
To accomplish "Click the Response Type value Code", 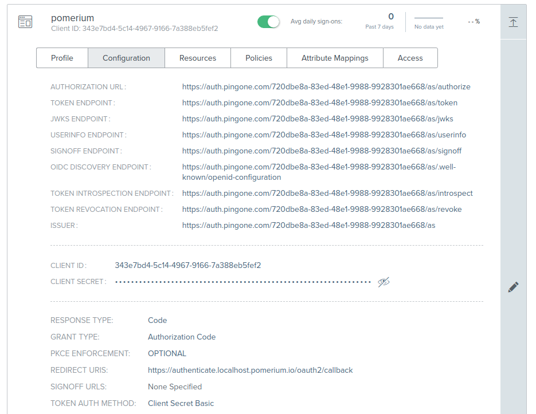I will coord(157,321).
